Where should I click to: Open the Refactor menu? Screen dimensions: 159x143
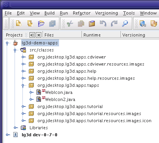[81, 13]
